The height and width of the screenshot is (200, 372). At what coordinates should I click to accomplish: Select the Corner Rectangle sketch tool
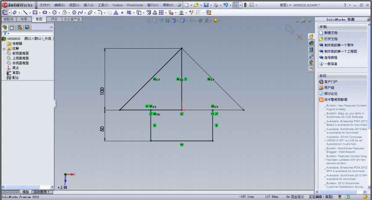35,13
